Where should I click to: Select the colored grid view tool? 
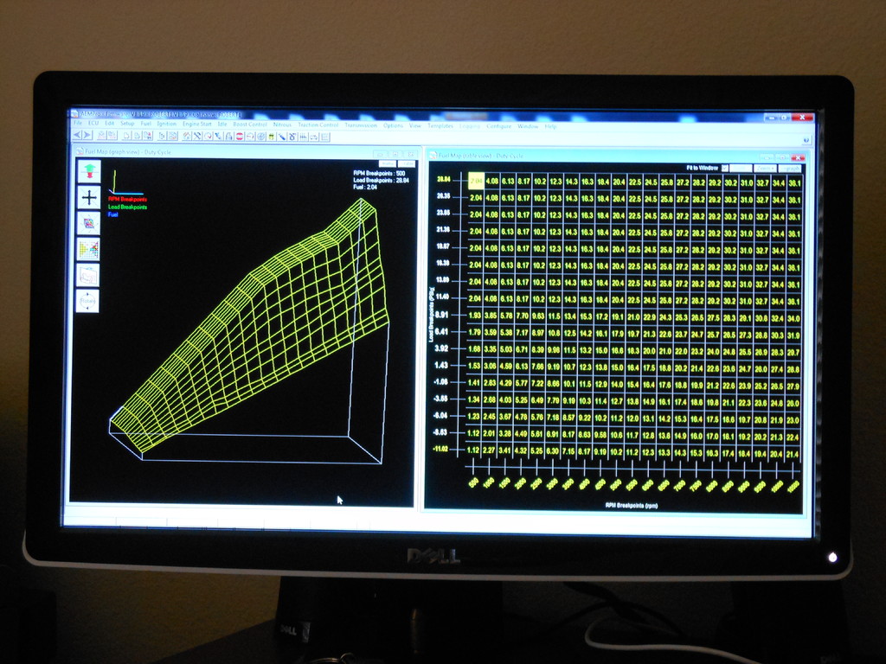(88, 249)
